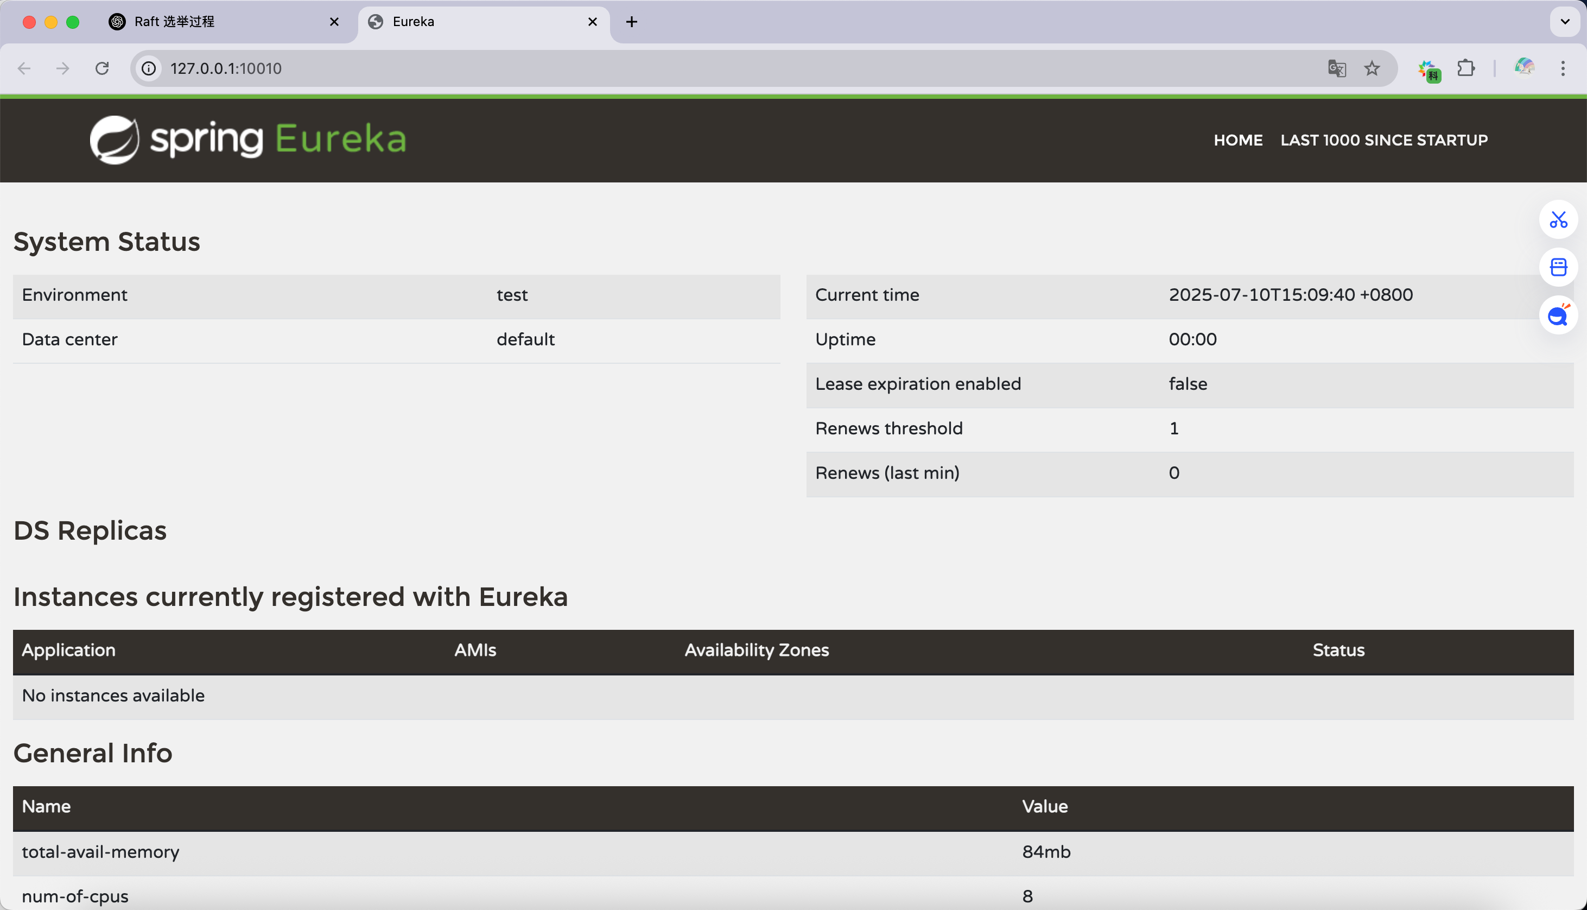1587x910 pixels.
Task: Click the Application column header
Action: (x=69, y=650)
